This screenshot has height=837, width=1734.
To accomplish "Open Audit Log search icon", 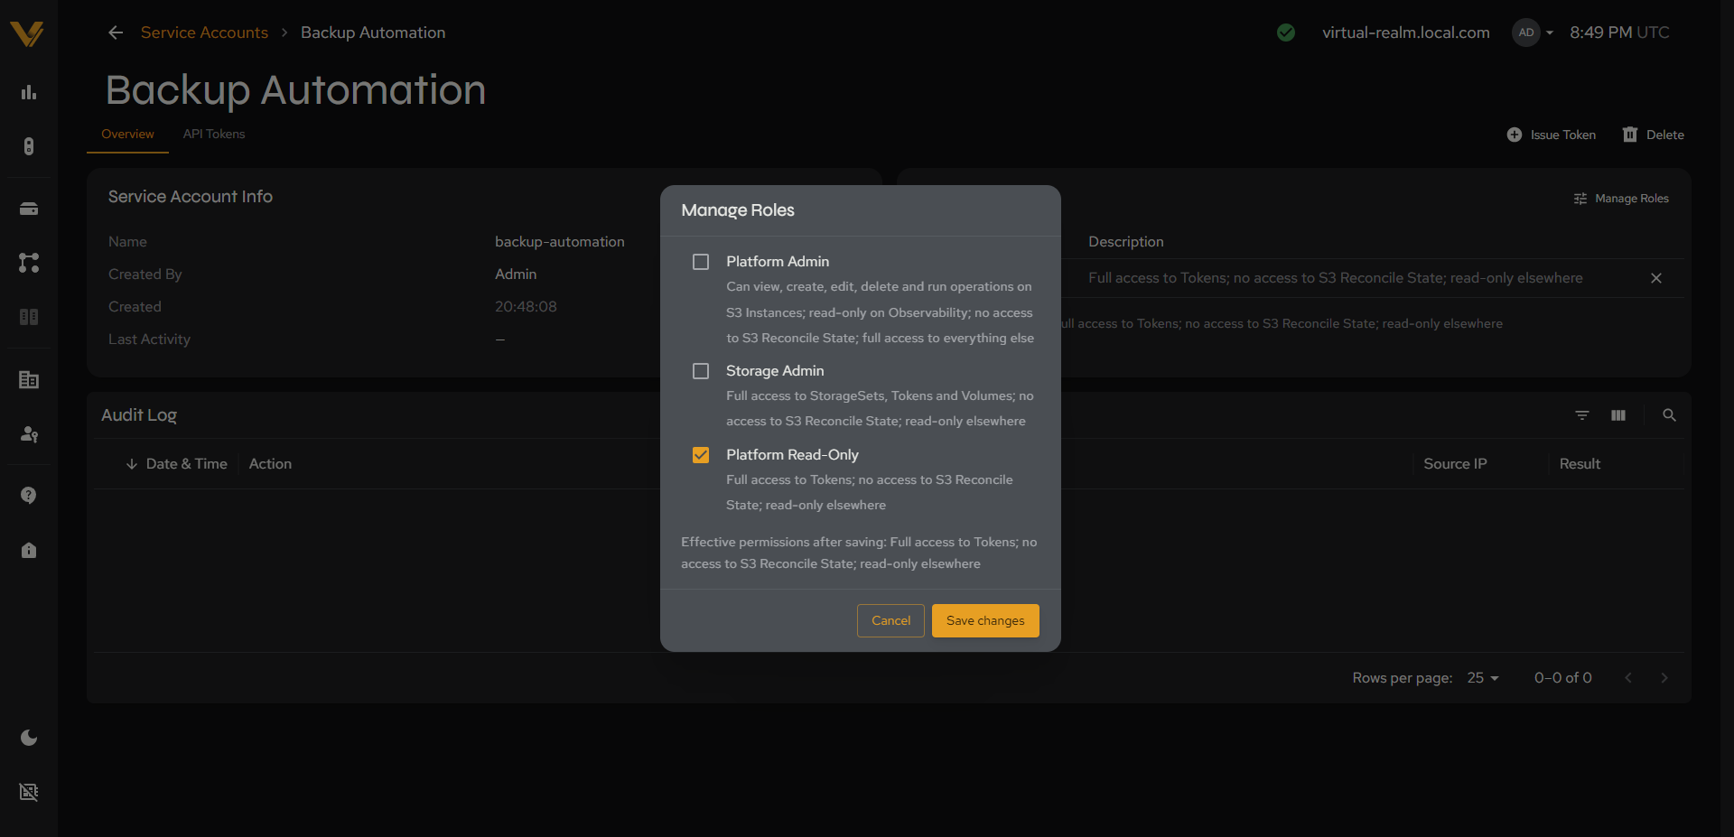I will click(x=1669, y=415).
